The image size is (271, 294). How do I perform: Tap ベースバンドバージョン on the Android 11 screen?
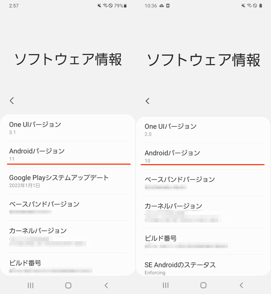click(68, 207)
